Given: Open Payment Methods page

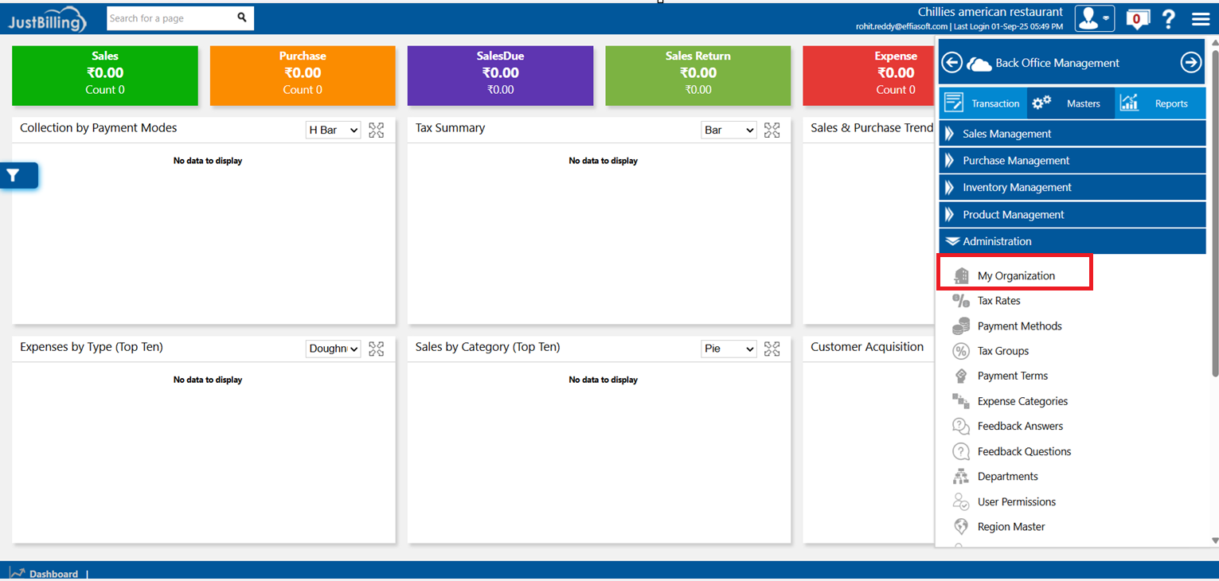Looking at the screenshot, I should pos(1019,326).
